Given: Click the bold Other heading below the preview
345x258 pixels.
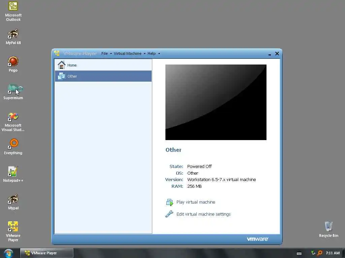Looking at the screenshot, I should point(174,150).
